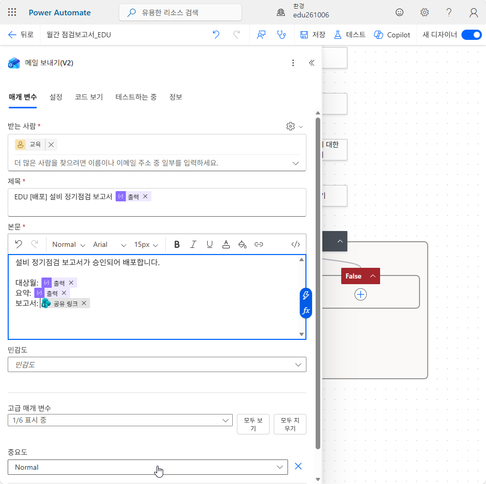Redo the flow change
Image resolution: width=486 pixels, height=484 pixels.
click(x=236, y=35)
